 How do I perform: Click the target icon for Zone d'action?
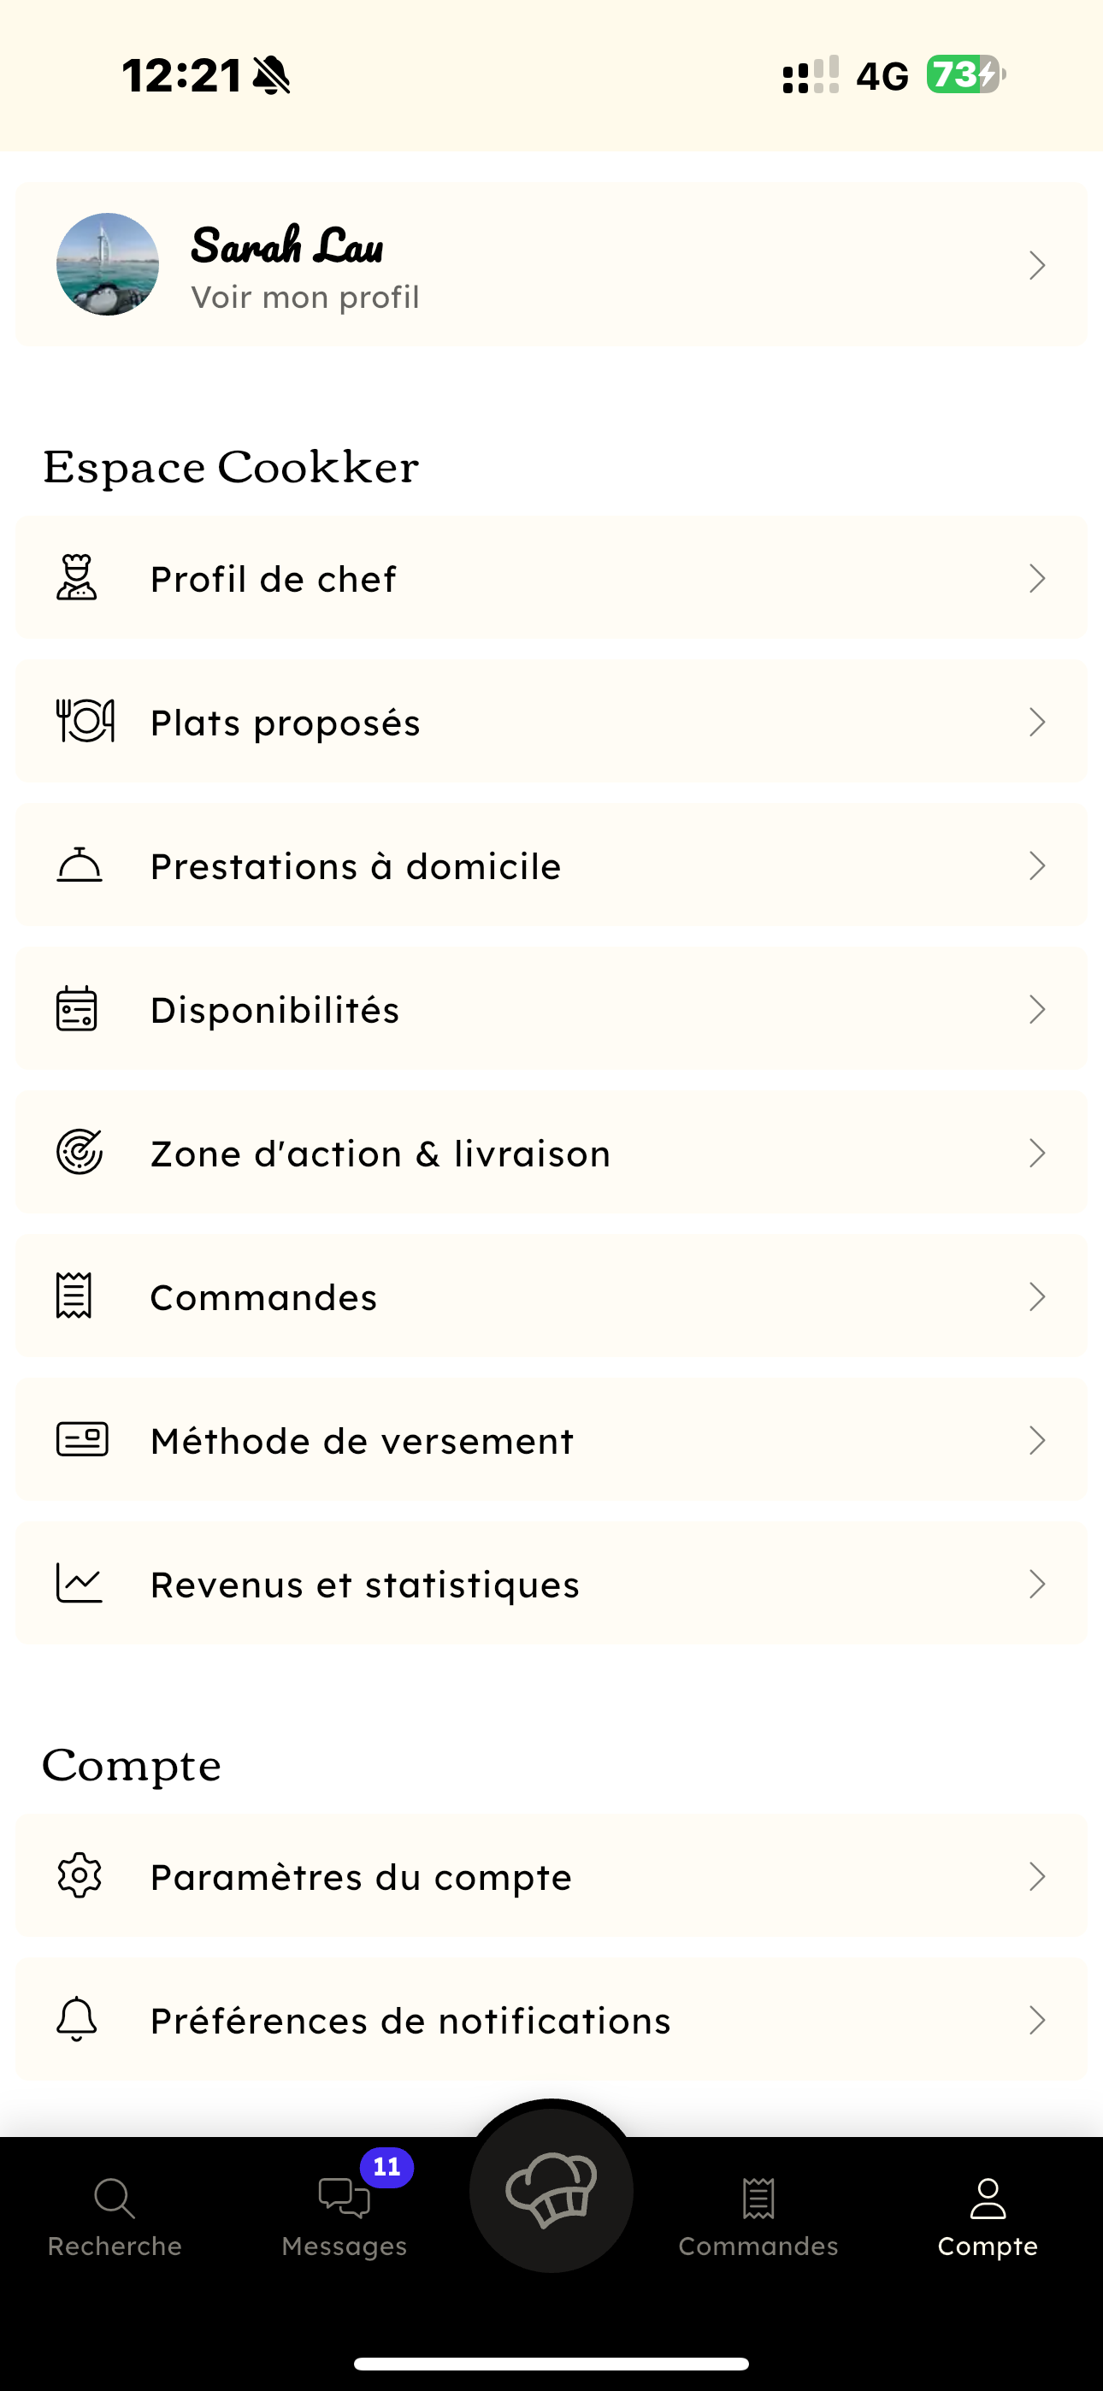[x=79, y=1152]
